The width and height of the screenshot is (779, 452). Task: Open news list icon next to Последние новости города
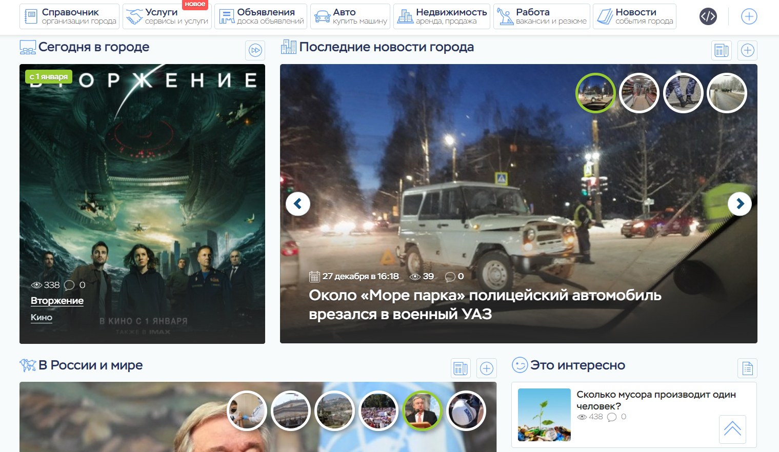click(x=722, y=50)
